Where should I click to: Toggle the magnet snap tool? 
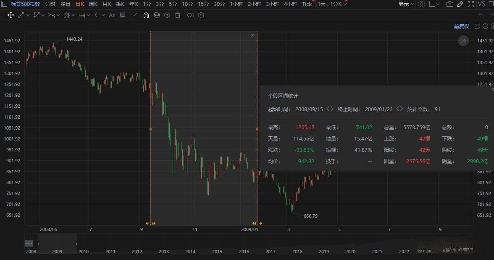(x=146, y=15)
